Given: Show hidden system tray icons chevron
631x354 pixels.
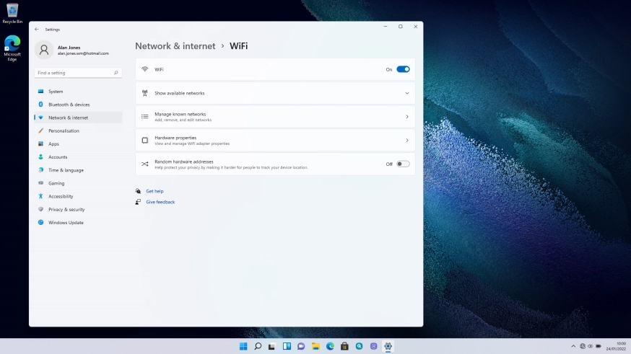Looking at the screenshot, I should coord(573,346).
